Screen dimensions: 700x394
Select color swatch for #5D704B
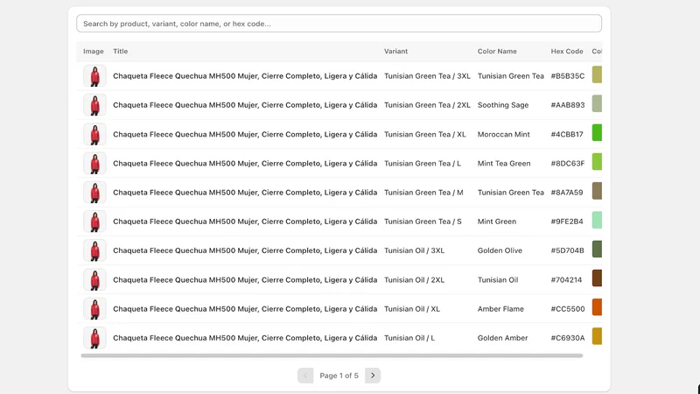click(597, 250)
